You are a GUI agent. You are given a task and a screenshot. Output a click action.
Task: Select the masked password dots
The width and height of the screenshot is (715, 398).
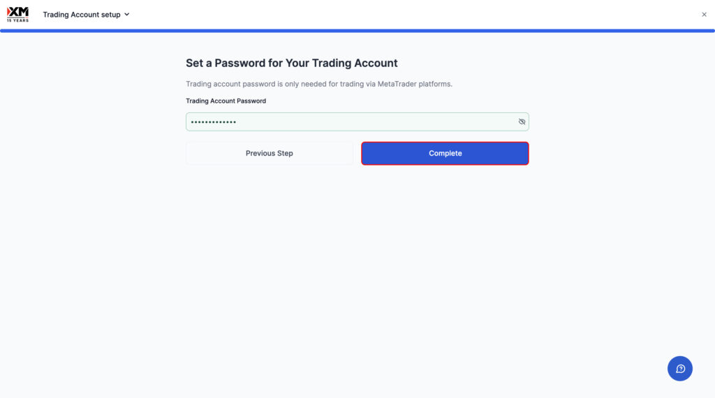tap(214, 122)
